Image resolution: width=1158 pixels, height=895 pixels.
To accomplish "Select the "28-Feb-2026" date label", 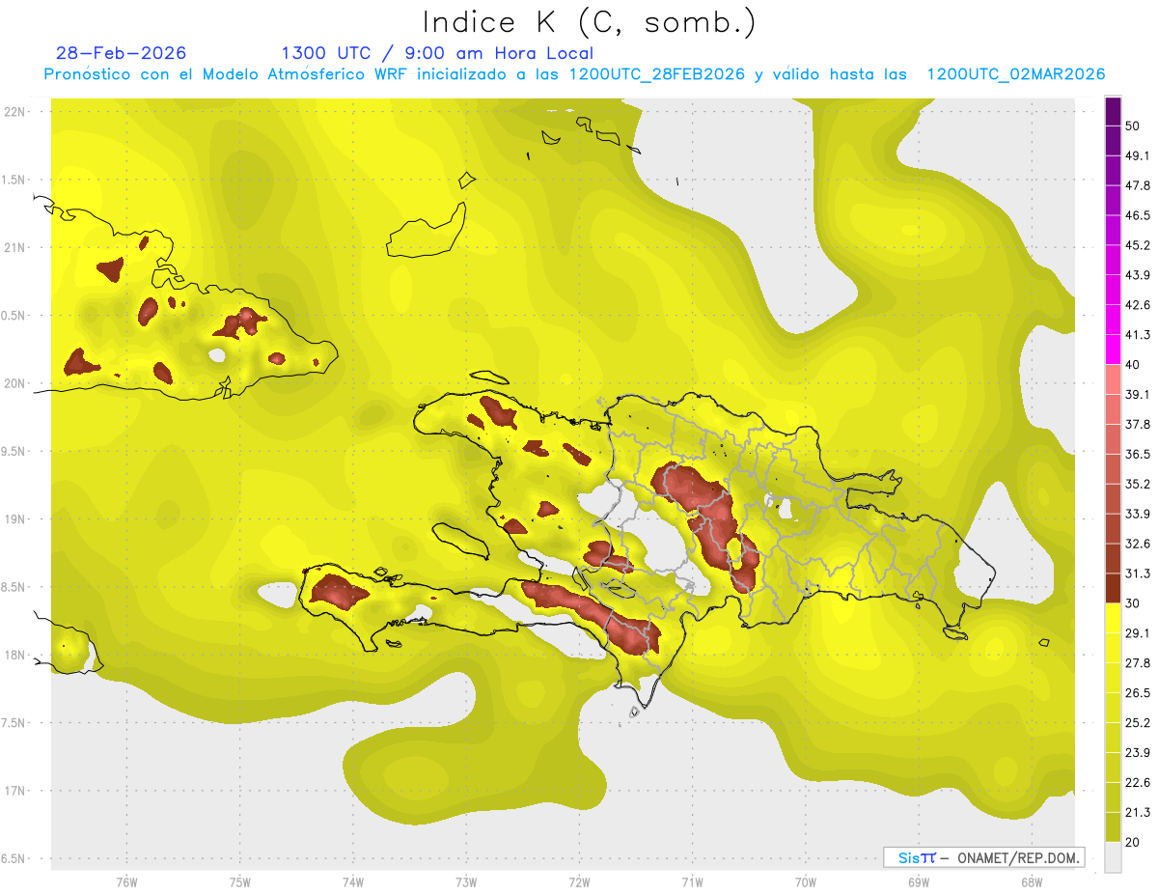I will coord(122,53).
